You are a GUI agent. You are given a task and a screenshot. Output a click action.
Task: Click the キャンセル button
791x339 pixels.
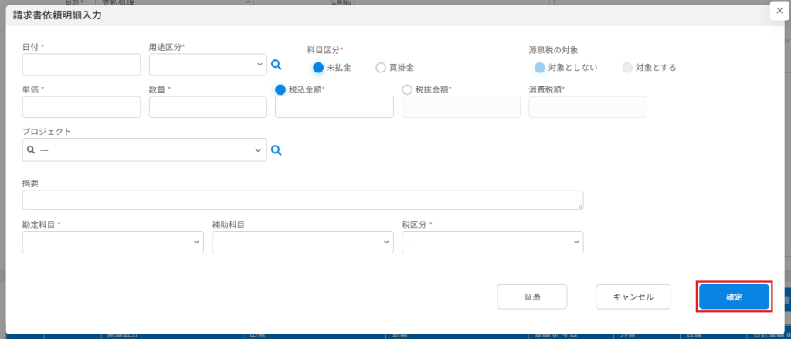[633, 297]
